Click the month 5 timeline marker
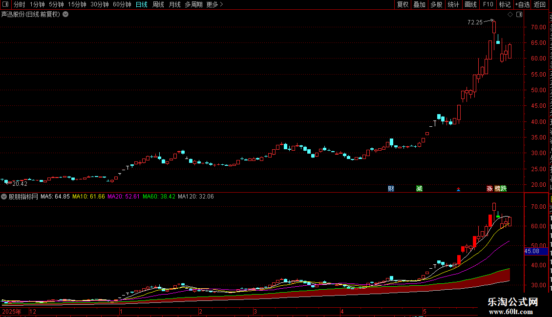552x317 pixels. click(x=425, y=312)
